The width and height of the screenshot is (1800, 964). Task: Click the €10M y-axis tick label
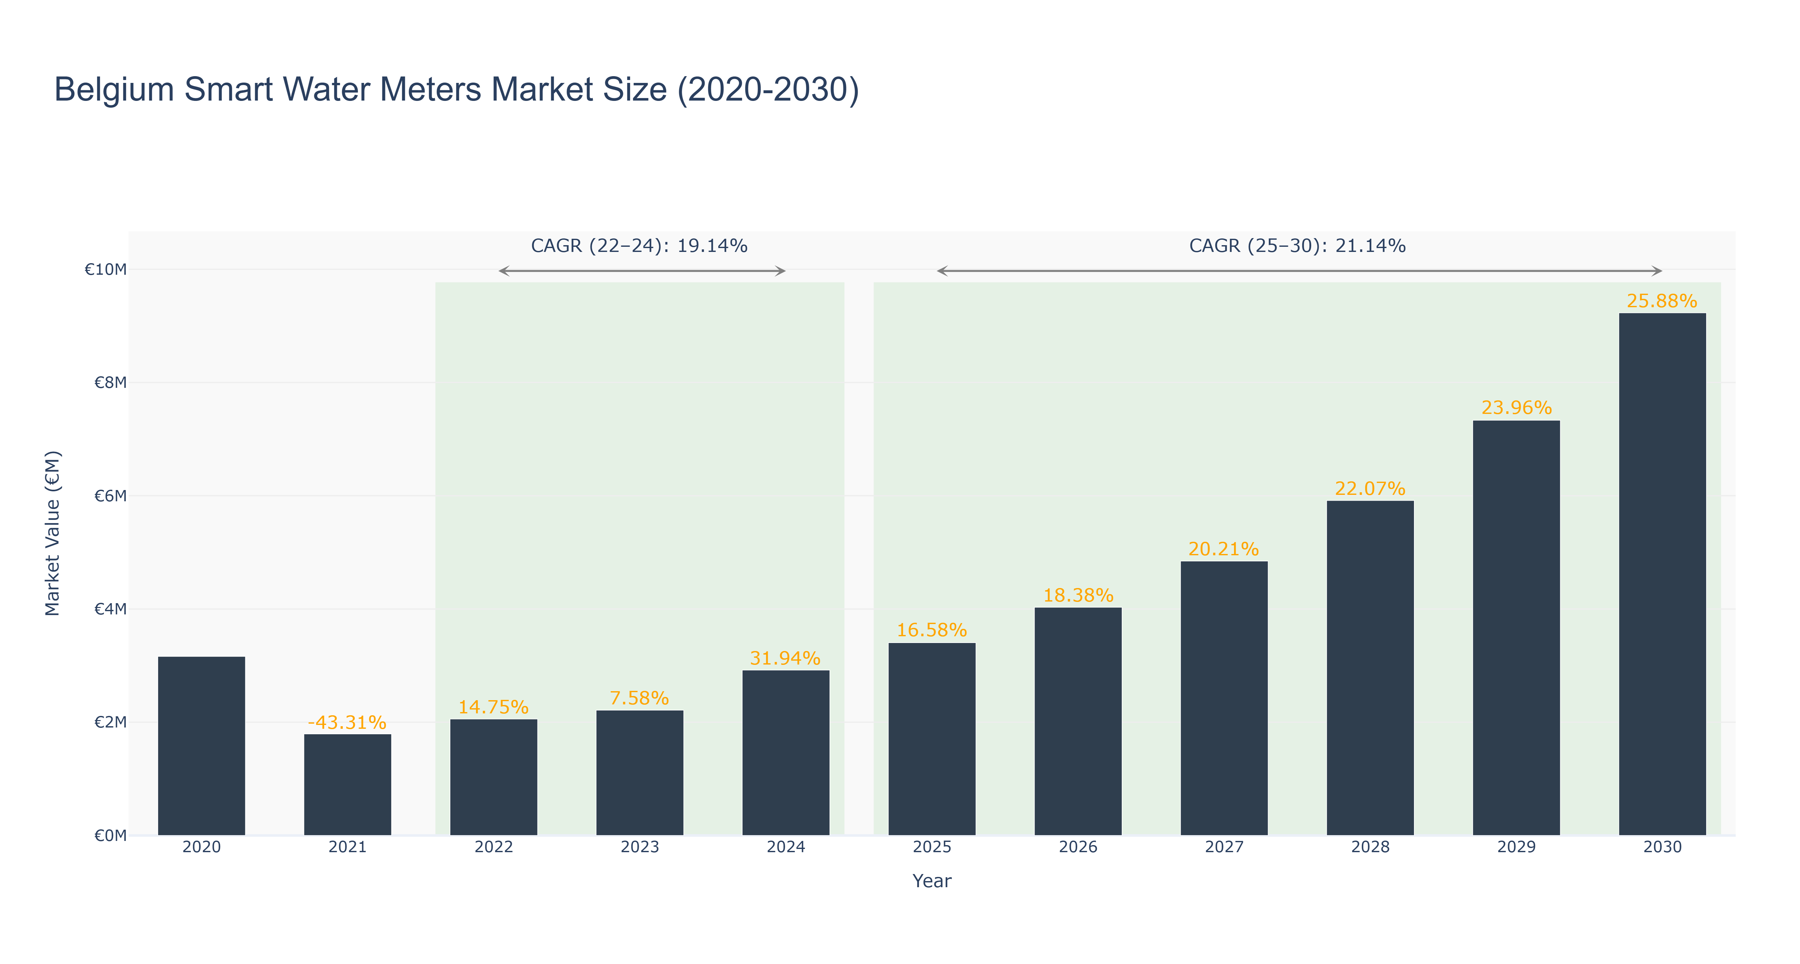click(105, 270)
